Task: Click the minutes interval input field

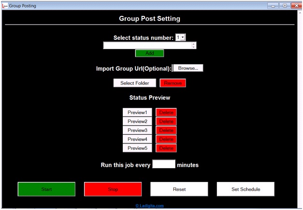Action: [164, 164]
